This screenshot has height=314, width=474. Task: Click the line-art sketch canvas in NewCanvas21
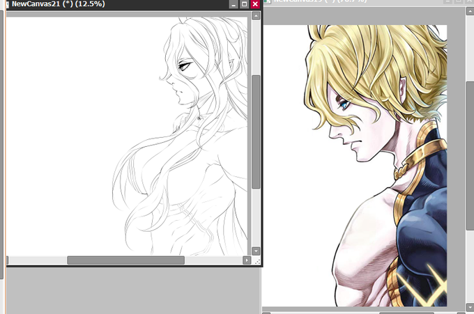127,136
